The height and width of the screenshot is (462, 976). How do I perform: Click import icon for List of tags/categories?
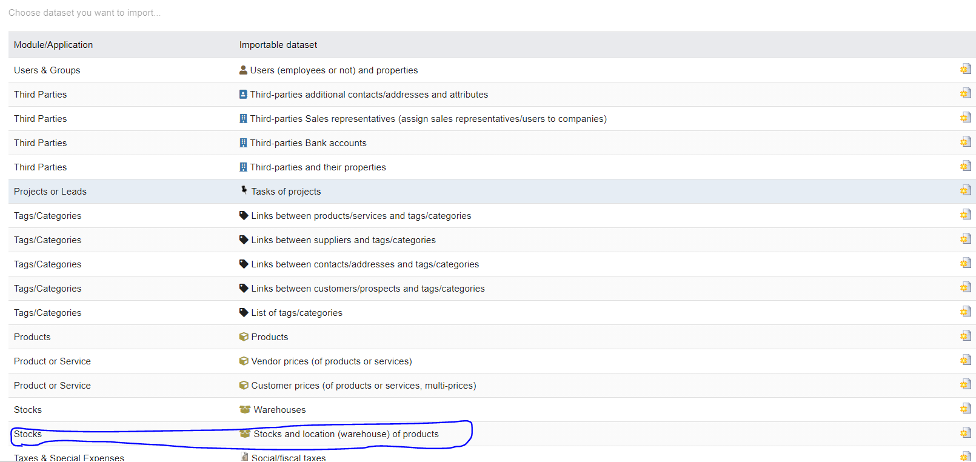(x=965, y=312)
